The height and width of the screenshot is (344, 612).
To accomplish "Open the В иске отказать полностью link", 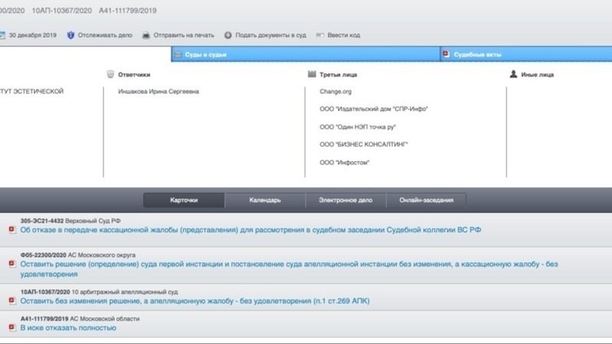I will (68, 327).
